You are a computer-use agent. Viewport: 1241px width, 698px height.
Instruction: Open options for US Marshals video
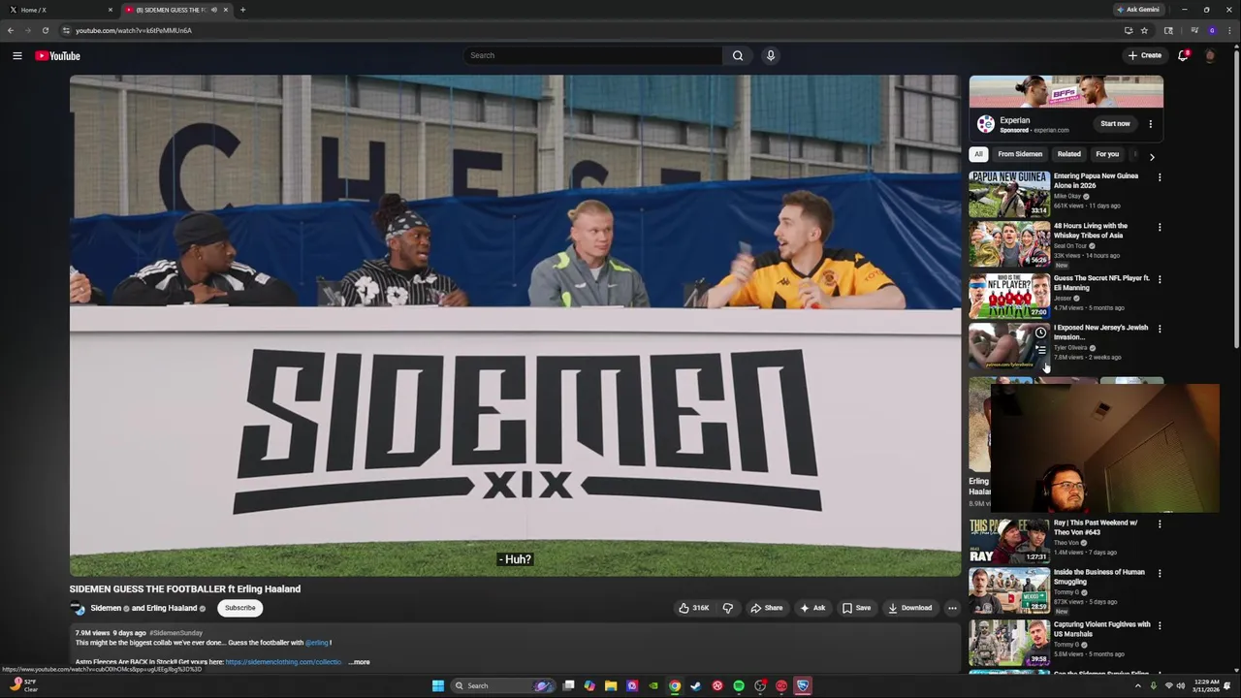tap(1160, 625)
